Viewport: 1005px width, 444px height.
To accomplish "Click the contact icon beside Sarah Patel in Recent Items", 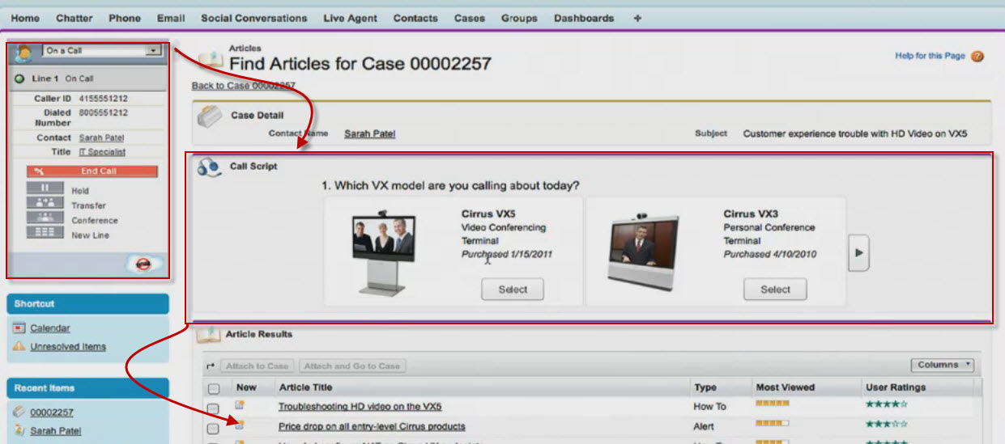I will click(x=19, y=431).
